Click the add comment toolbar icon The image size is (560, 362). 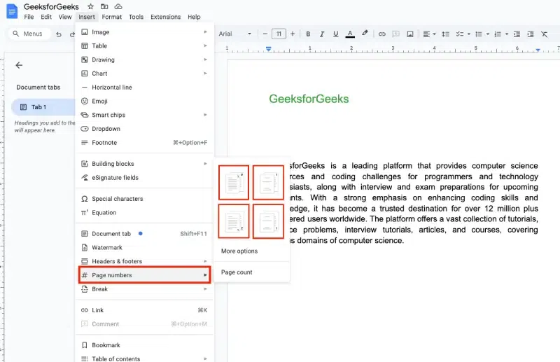395,34
